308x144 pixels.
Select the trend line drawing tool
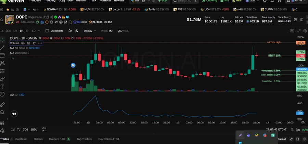click(x=2, y=48)
